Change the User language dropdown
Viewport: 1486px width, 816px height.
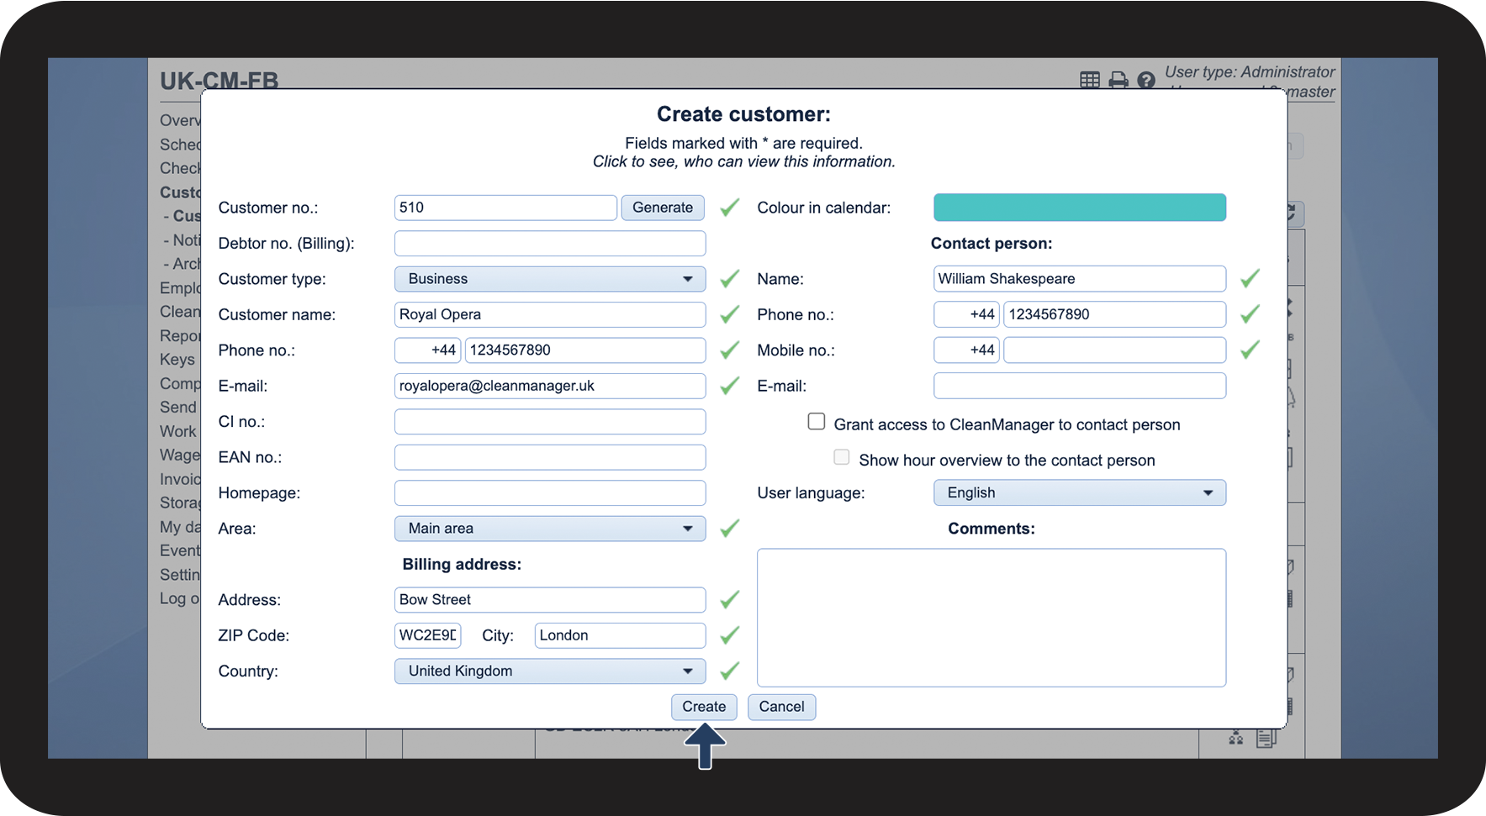1079,493
